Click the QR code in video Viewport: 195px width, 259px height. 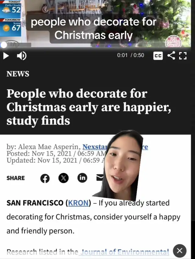coord(173,41)
